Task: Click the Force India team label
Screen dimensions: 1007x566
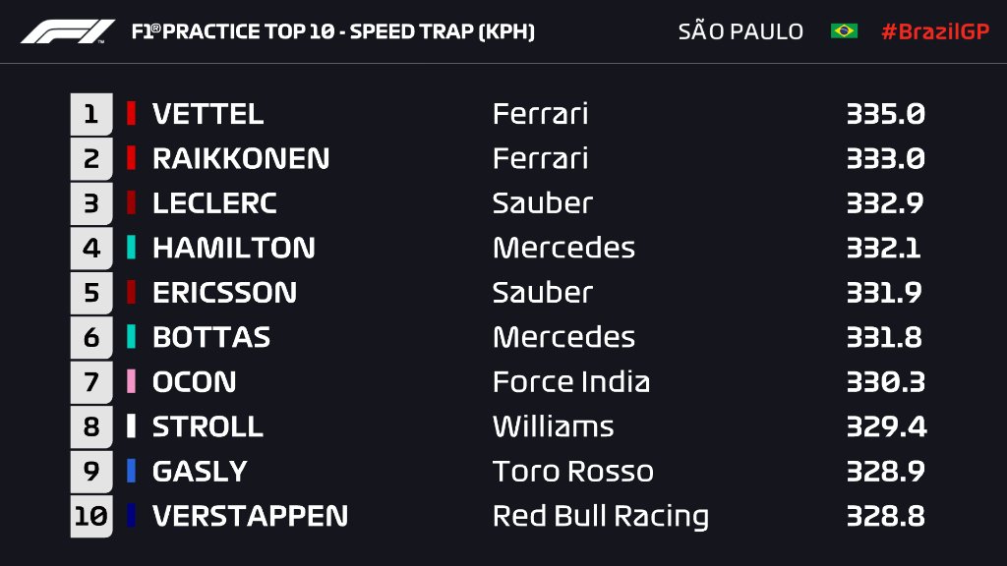Action: [x=571, y=382]
